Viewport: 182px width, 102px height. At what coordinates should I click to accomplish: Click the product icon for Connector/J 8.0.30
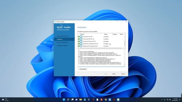point(81,37)
